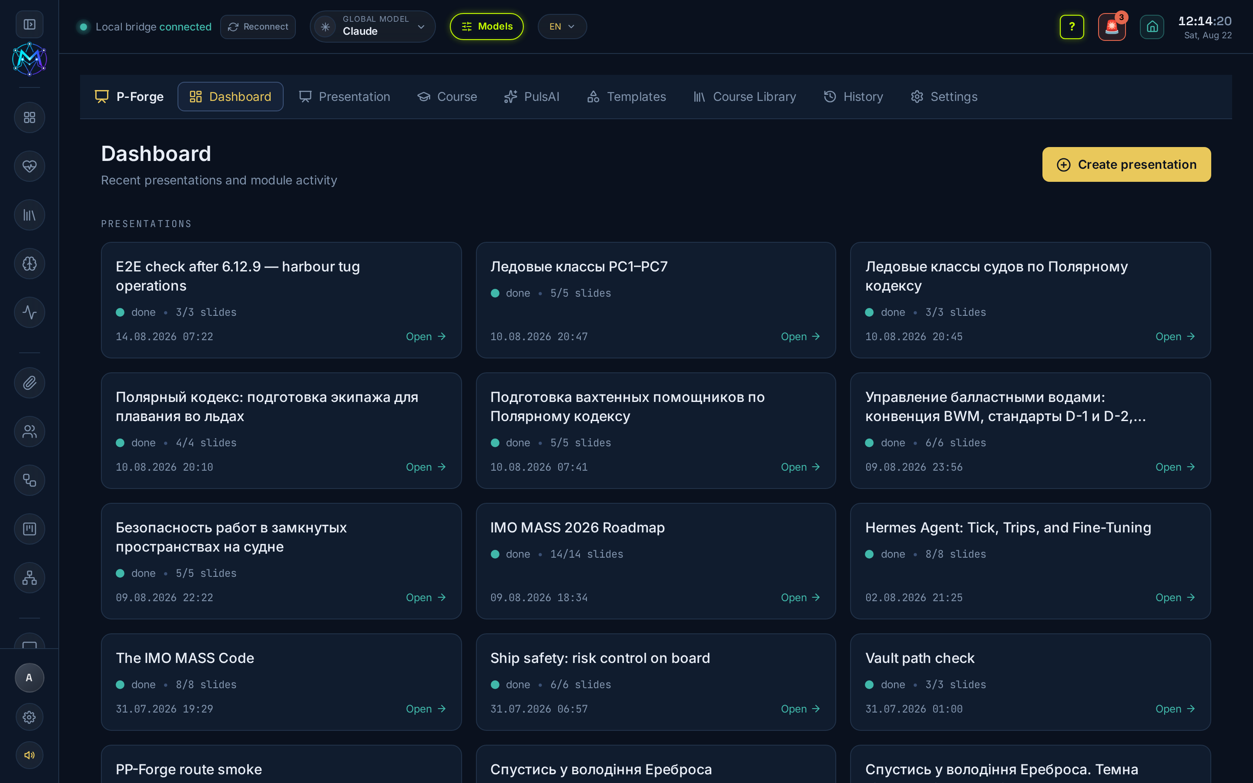This screenshot has width=1253, height=783.
Task: Open the kanban board sidebar icon
Action: coord(30,529)
